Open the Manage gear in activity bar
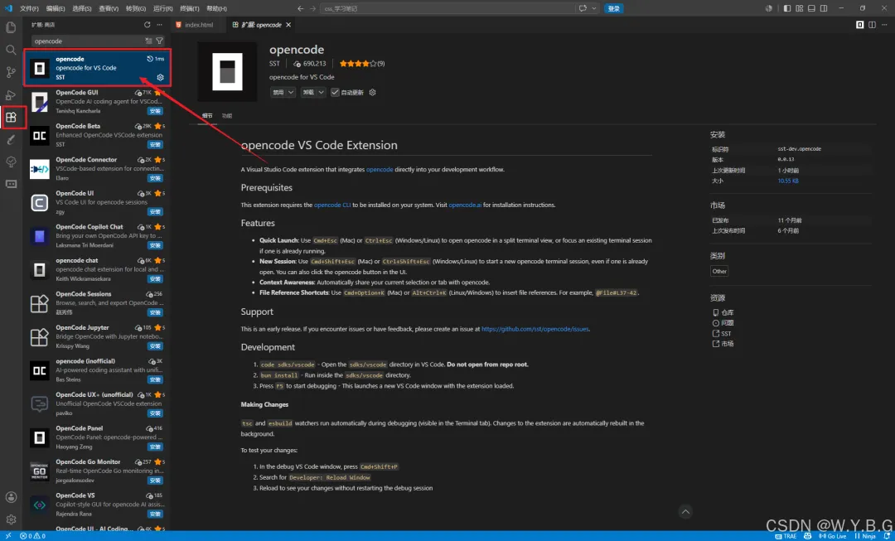The image size is (895, 541). point(11,519)
